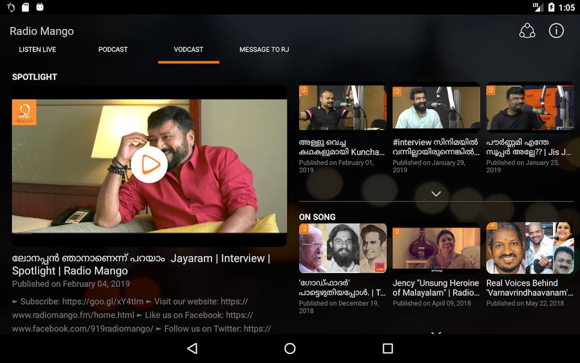The height and width of the screenshot is (363, 580).
Task: Click 'Published on December 19, 2018' text
Action: [x=339, y=307]
